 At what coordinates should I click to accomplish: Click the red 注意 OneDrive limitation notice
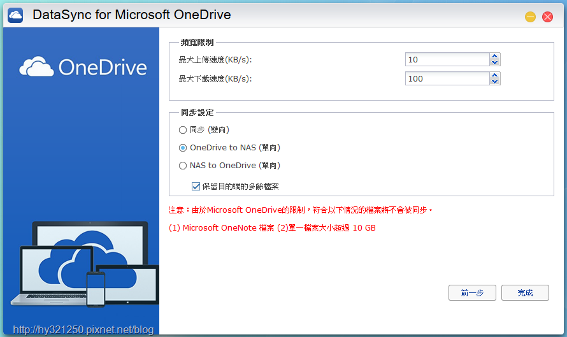click(301, 210)
